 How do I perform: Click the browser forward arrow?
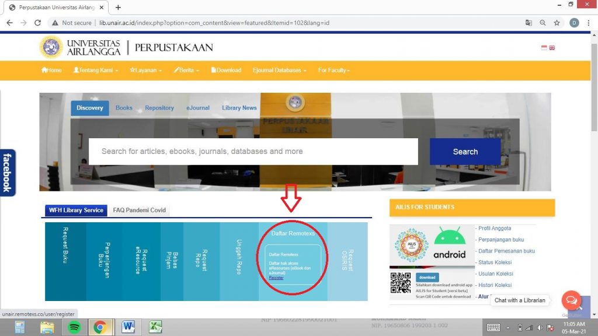point(23,23)
